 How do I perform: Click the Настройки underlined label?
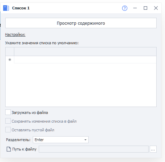(x=15, y=34)
